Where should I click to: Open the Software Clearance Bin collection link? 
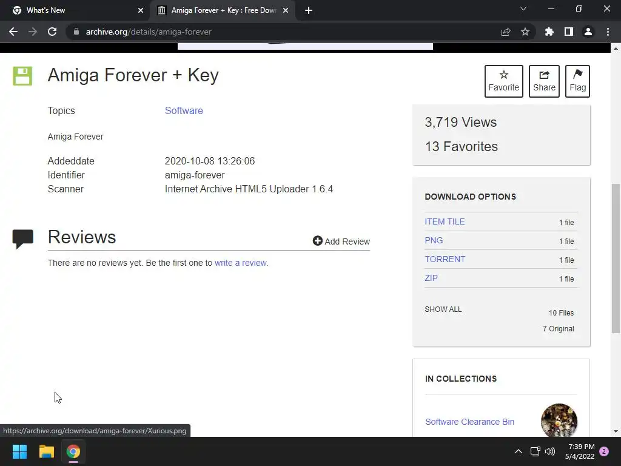pyautogui.click(x=470, y=422)
